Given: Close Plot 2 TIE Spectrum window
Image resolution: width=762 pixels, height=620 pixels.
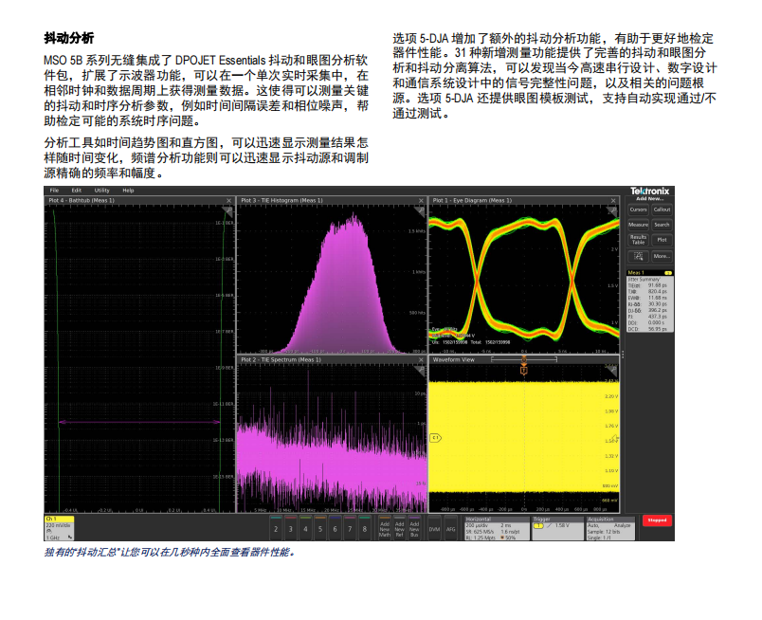Looking at the screenshot, I should pos(421,360).
